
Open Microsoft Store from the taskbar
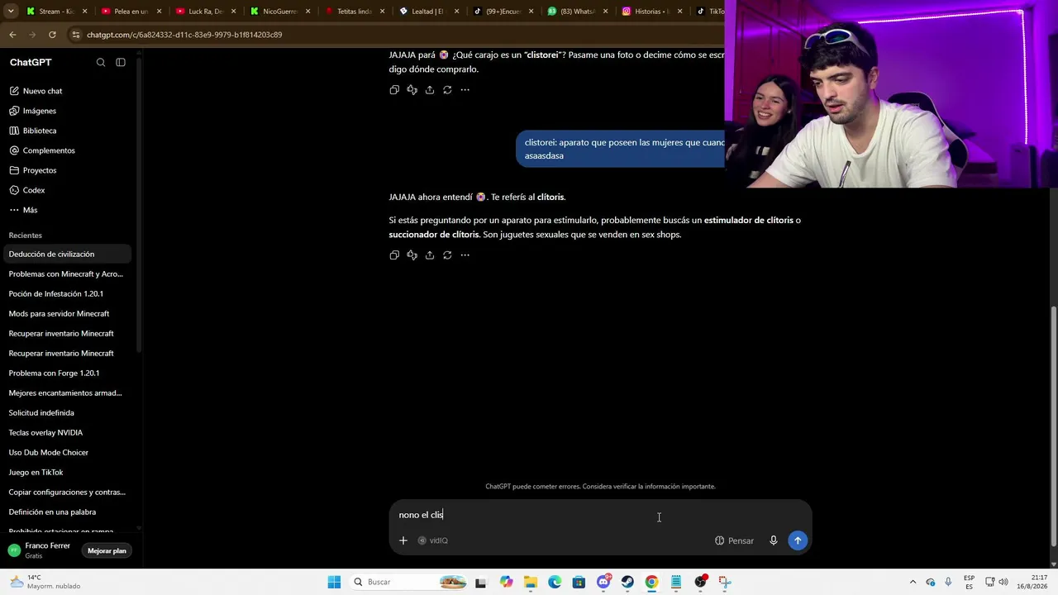pyautogui.click(x=579, y=582)
